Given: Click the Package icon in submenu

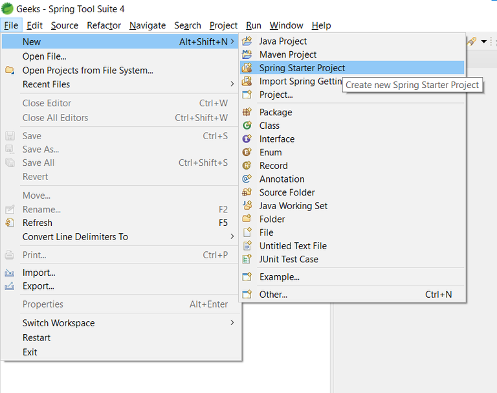Looking at the screenshot, I should click(x=247, y=112).
